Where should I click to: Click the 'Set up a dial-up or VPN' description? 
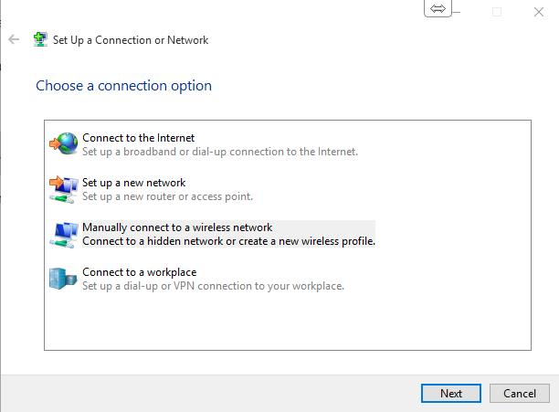coord(213,286)
